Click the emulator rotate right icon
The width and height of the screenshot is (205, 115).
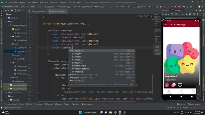(176, 14)
